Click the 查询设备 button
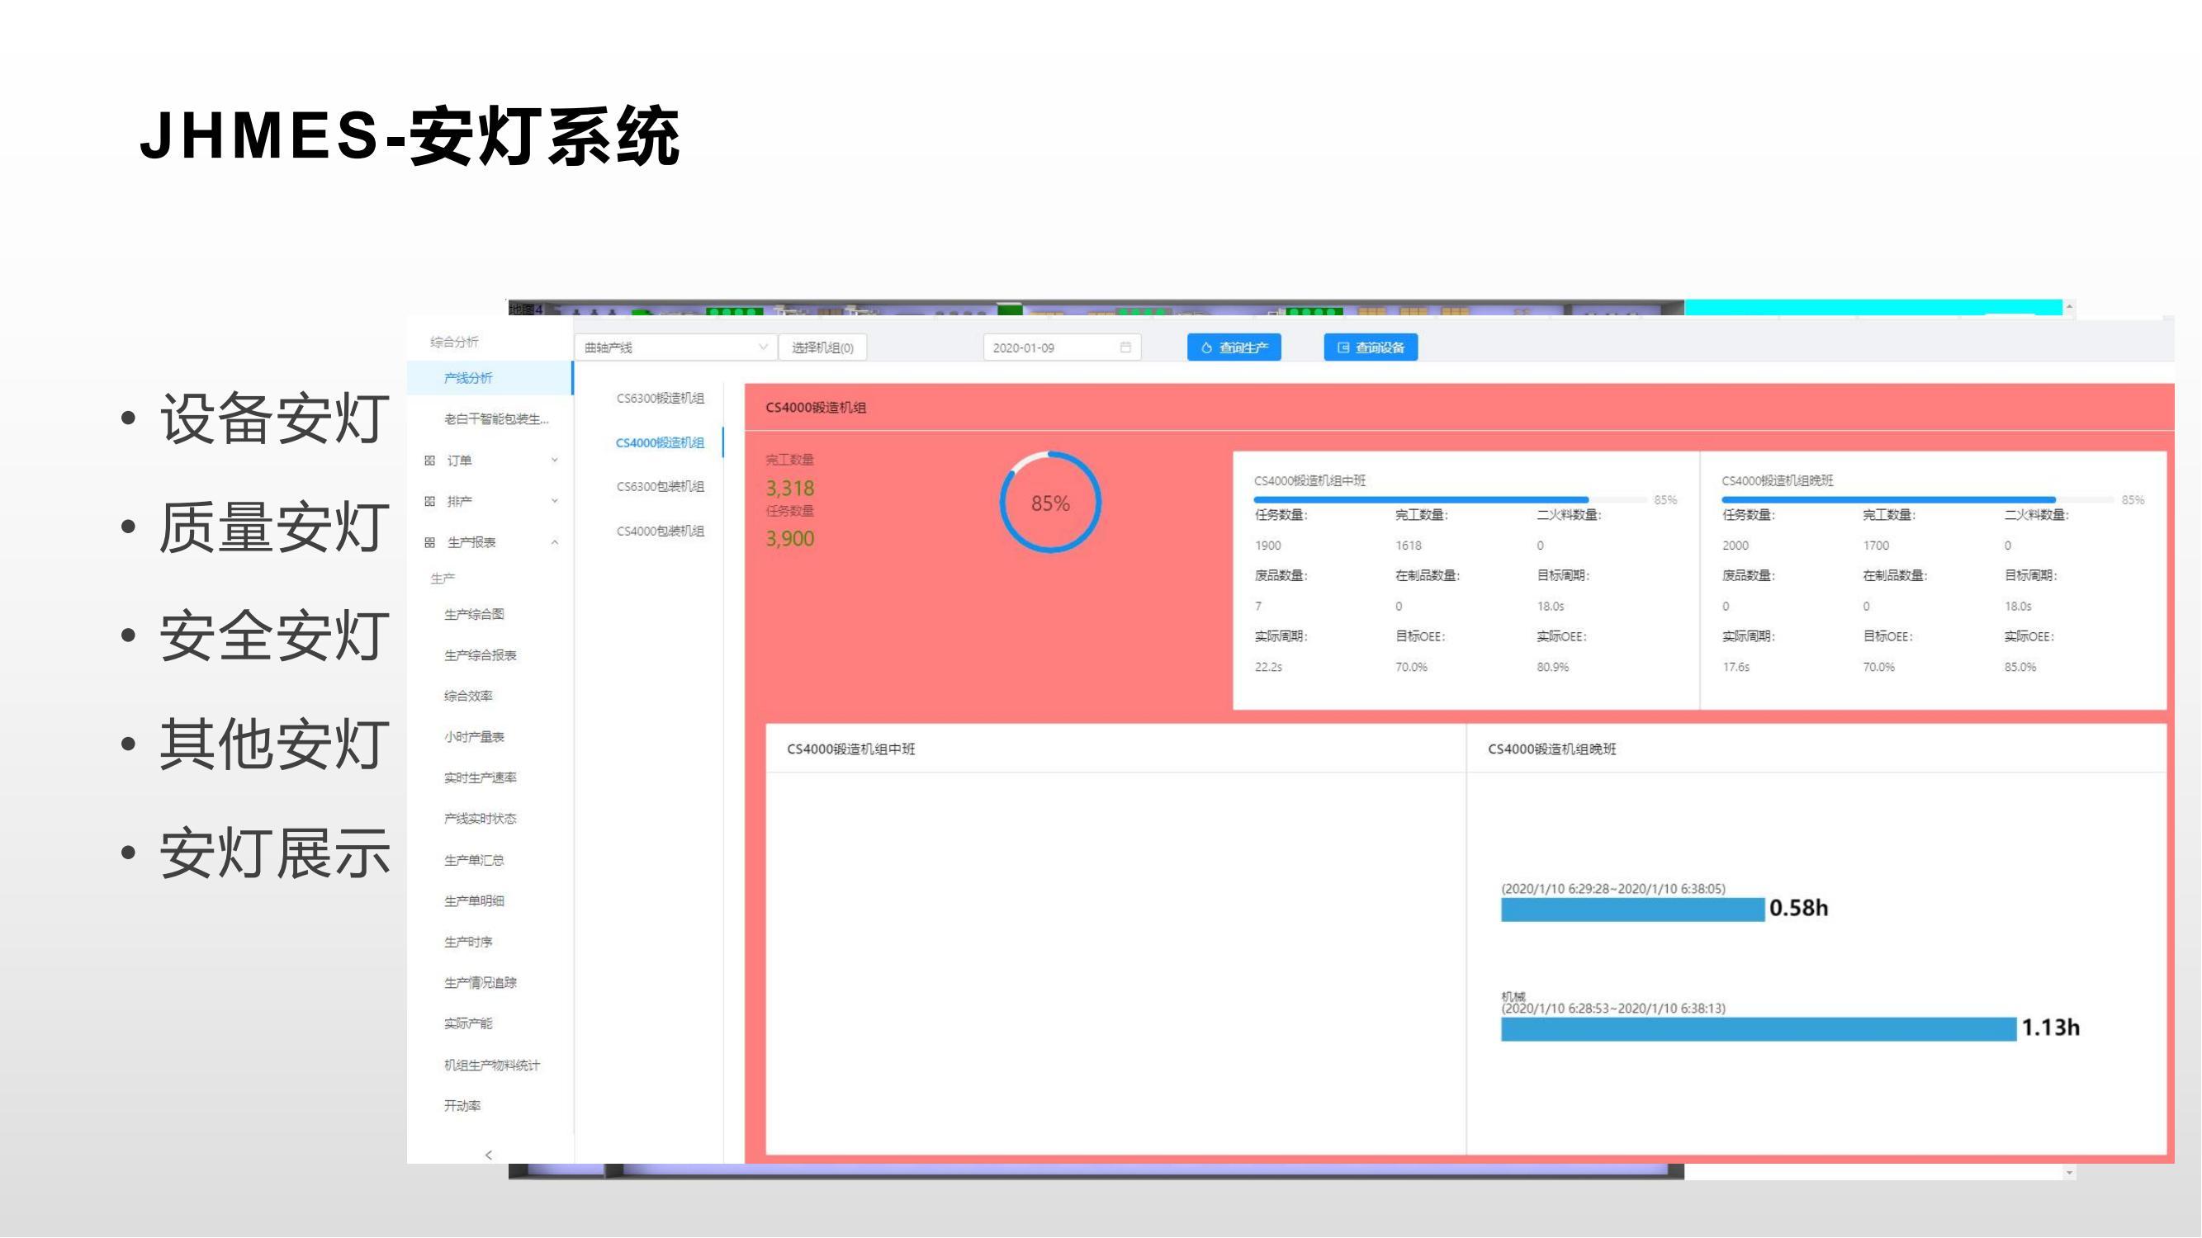The width and height of the screenshot is (2202, 1238). coord(1371,347)
